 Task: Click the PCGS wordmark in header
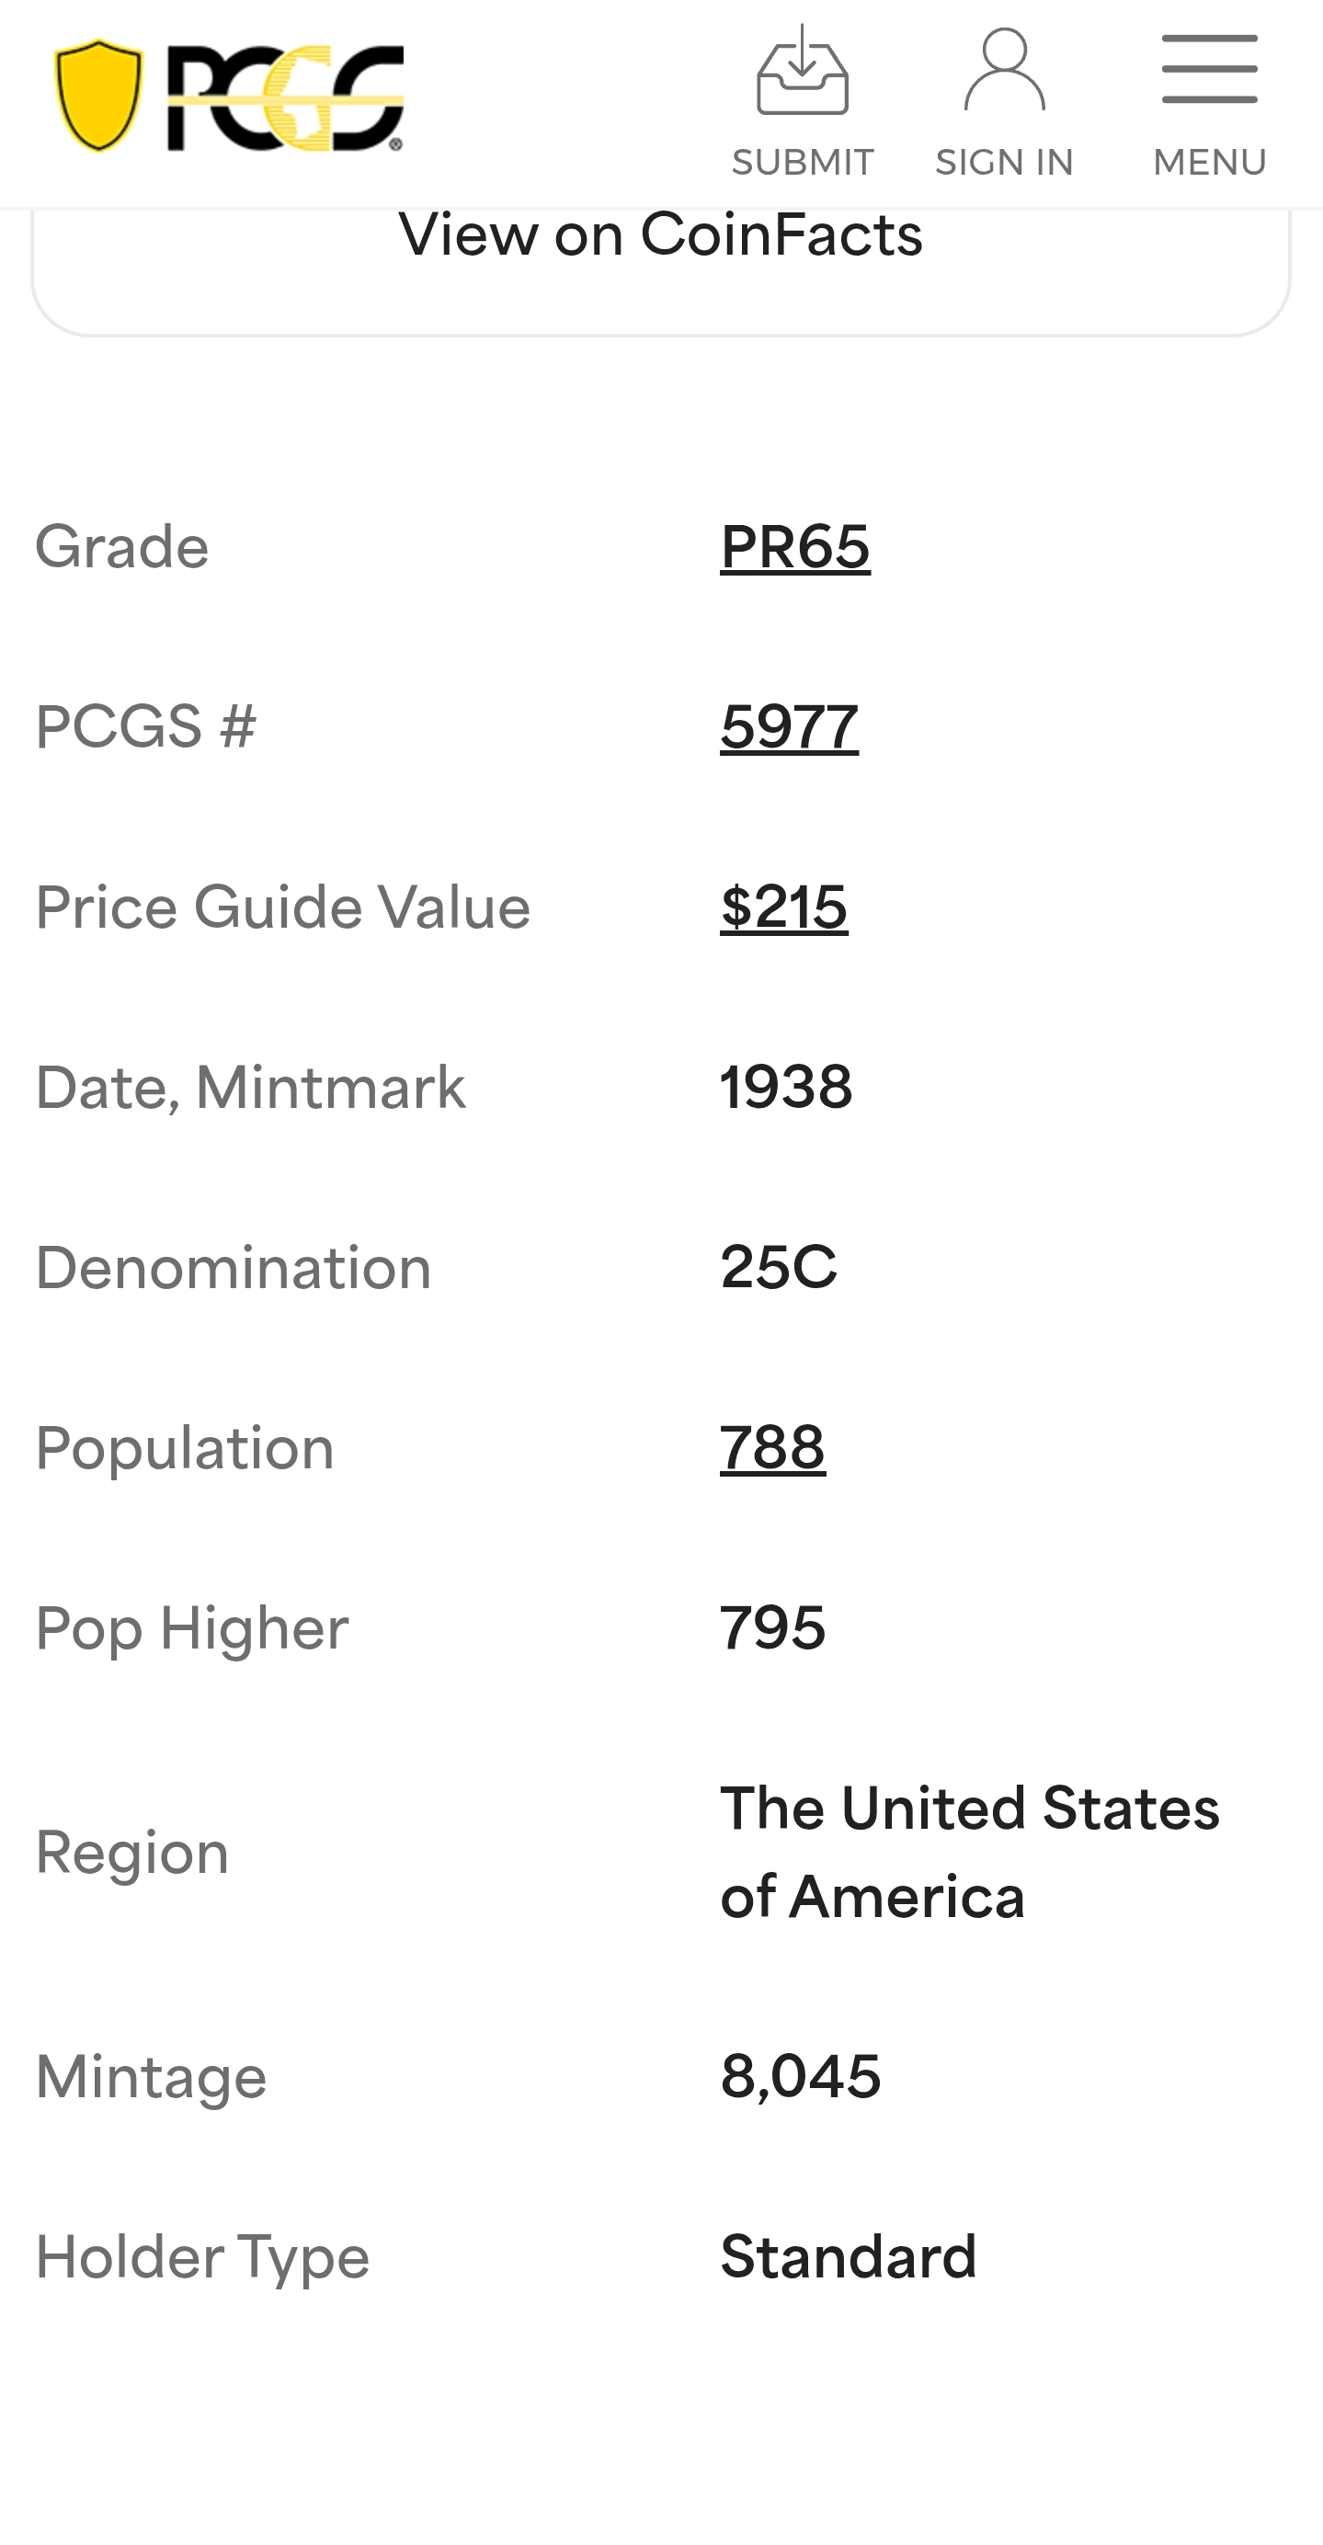pos(286,97)
